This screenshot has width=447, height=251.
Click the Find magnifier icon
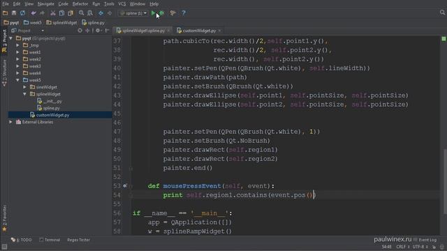(x=81, y=13)
